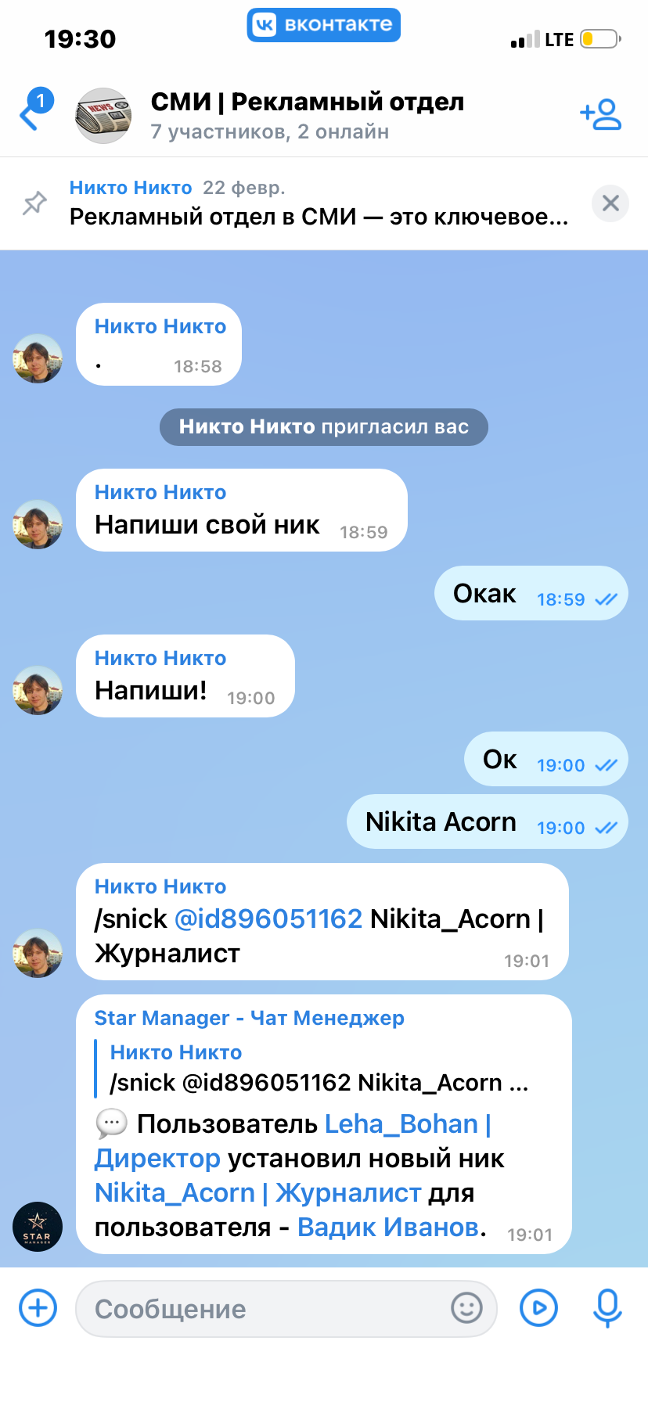648x1402 pixels.
Task: Open the newspaper chat avatar
Action: 103,116
